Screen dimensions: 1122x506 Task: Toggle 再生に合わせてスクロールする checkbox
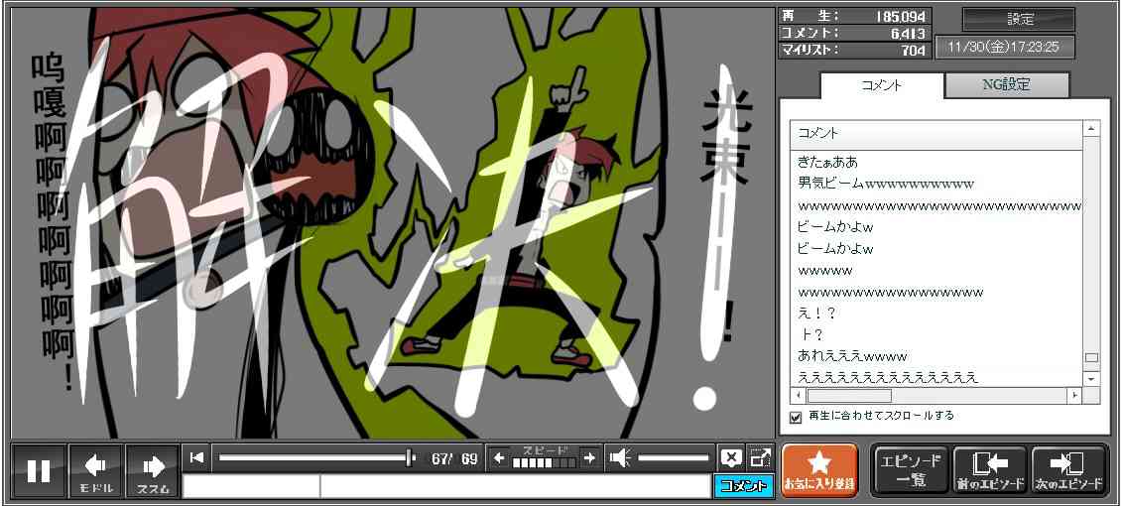(796, 417)
